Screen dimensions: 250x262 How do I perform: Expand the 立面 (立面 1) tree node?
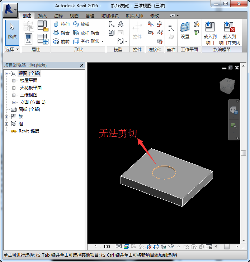point(14,102)
